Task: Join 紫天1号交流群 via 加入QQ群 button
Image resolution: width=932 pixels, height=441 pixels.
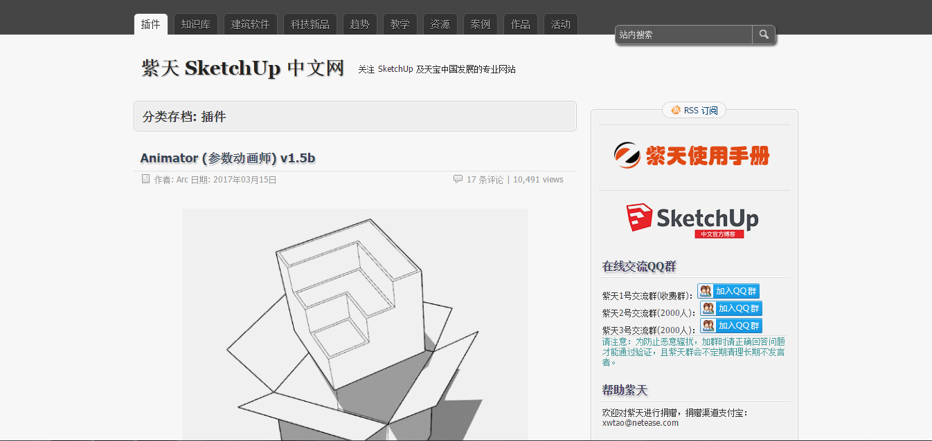Action: (728, 291)
